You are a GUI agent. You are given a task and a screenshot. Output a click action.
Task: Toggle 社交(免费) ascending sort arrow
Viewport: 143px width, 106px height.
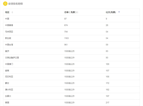tap(119, 12)
